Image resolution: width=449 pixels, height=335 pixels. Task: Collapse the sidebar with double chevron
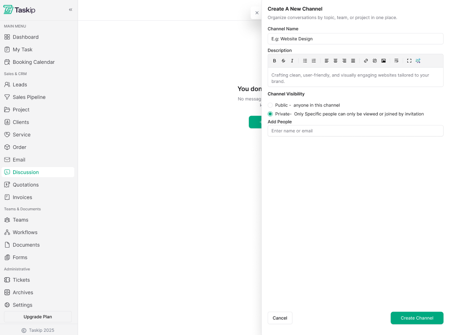coord(70,10)
